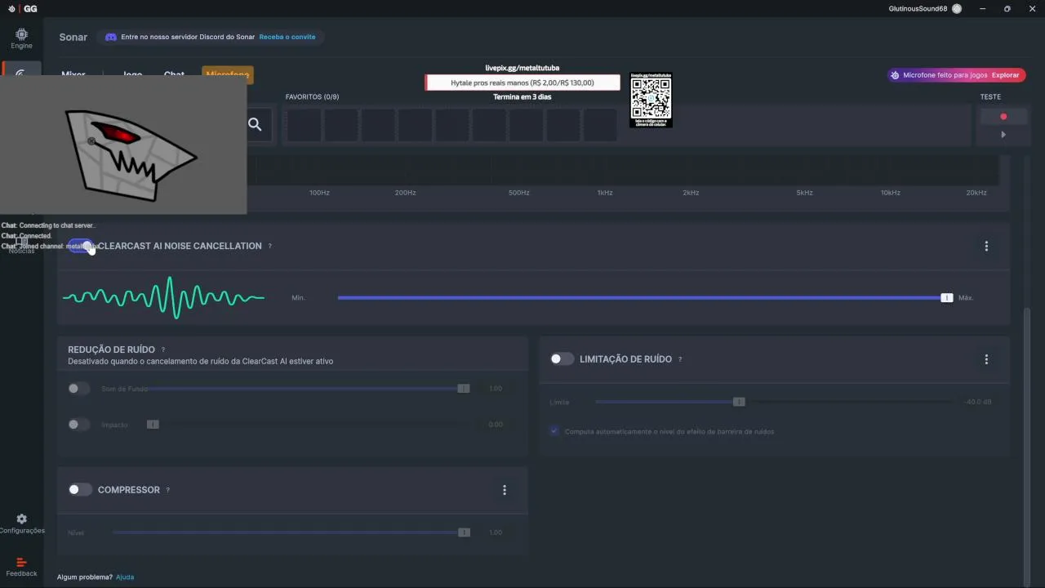
Task: Click FAVORITOS (0/9) label
Action: (312, 97)
